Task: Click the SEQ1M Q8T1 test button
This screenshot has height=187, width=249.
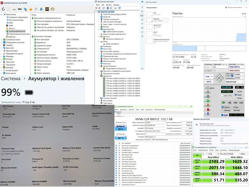Action: coord(197,161)
